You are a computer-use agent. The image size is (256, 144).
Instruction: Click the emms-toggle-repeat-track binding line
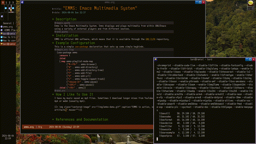click(x=86, y=79)
